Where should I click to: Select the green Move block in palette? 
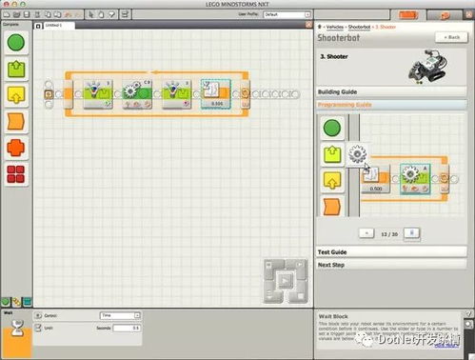coord(16,43)
